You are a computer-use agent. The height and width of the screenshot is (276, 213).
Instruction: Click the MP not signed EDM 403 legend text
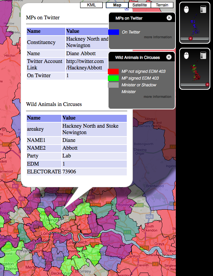coord(143,71)
